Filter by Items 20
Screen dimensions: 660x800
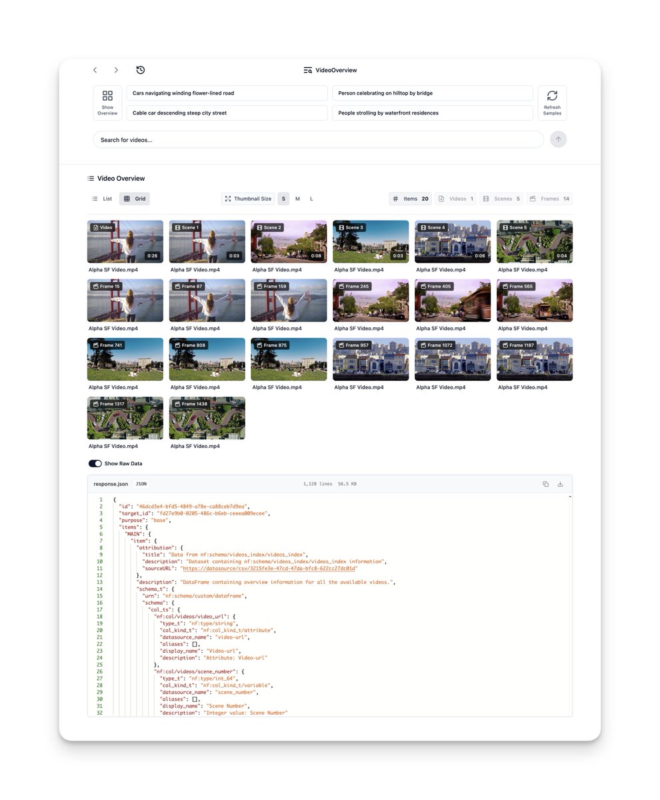click(411, 199)
